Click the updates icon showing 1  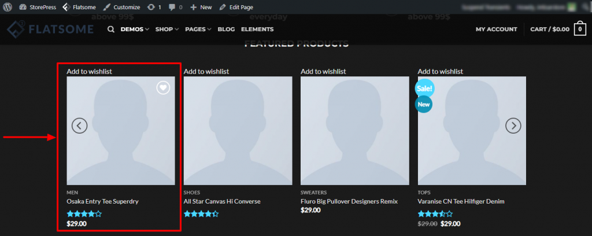click(154, 7)
